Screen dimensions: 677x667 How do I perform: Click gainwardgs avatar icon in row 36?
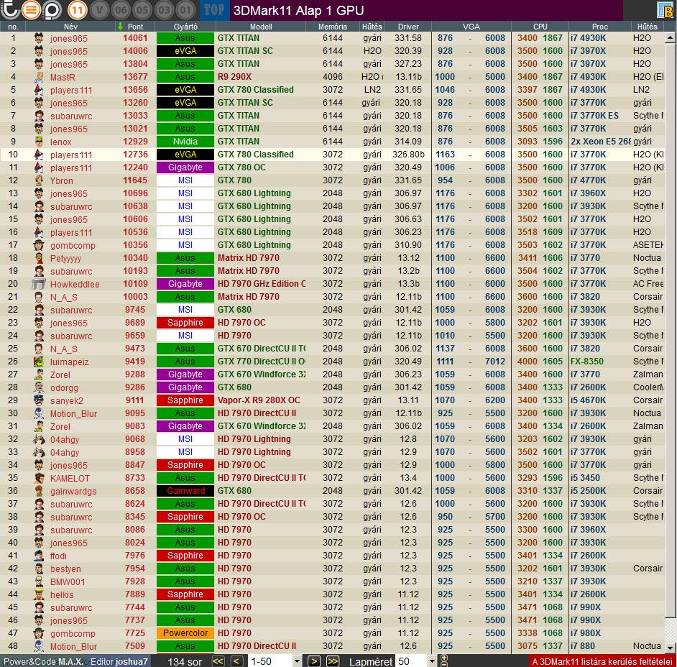pyautogui.click(x=40, y=491)
